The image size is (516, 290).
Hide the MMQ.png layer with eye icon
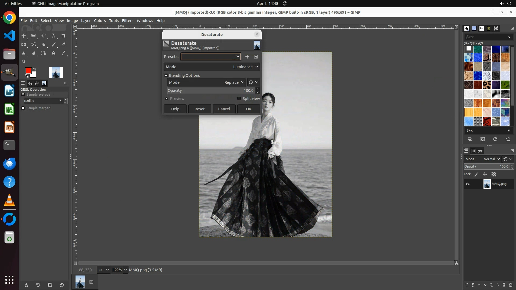(x=468, y=184)
